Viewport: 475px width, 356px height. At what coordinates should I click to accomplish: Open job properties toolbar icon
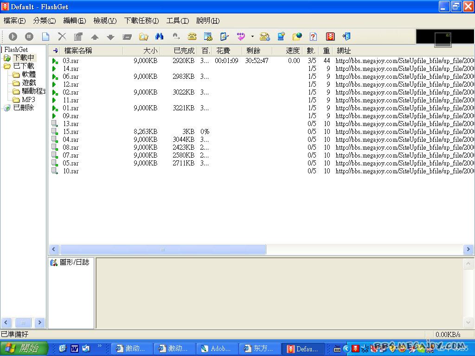[x=78, y=37]
